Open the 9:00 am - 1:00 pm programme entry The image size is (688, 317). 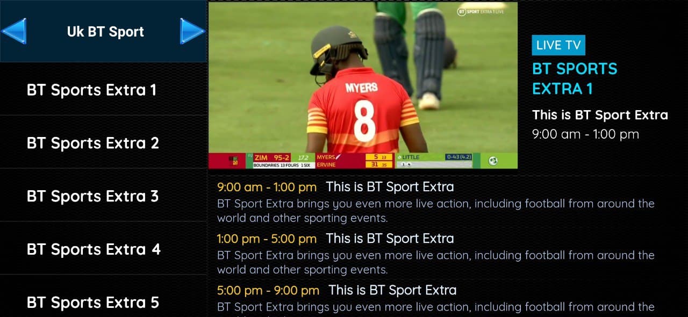436,202
